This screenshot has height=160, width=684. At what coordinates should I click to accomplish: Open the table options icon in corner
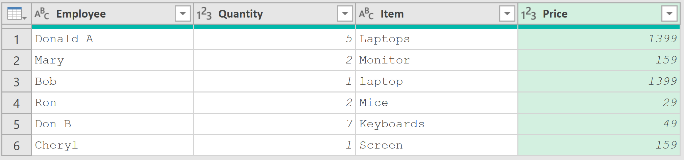(x=17, y=14)
